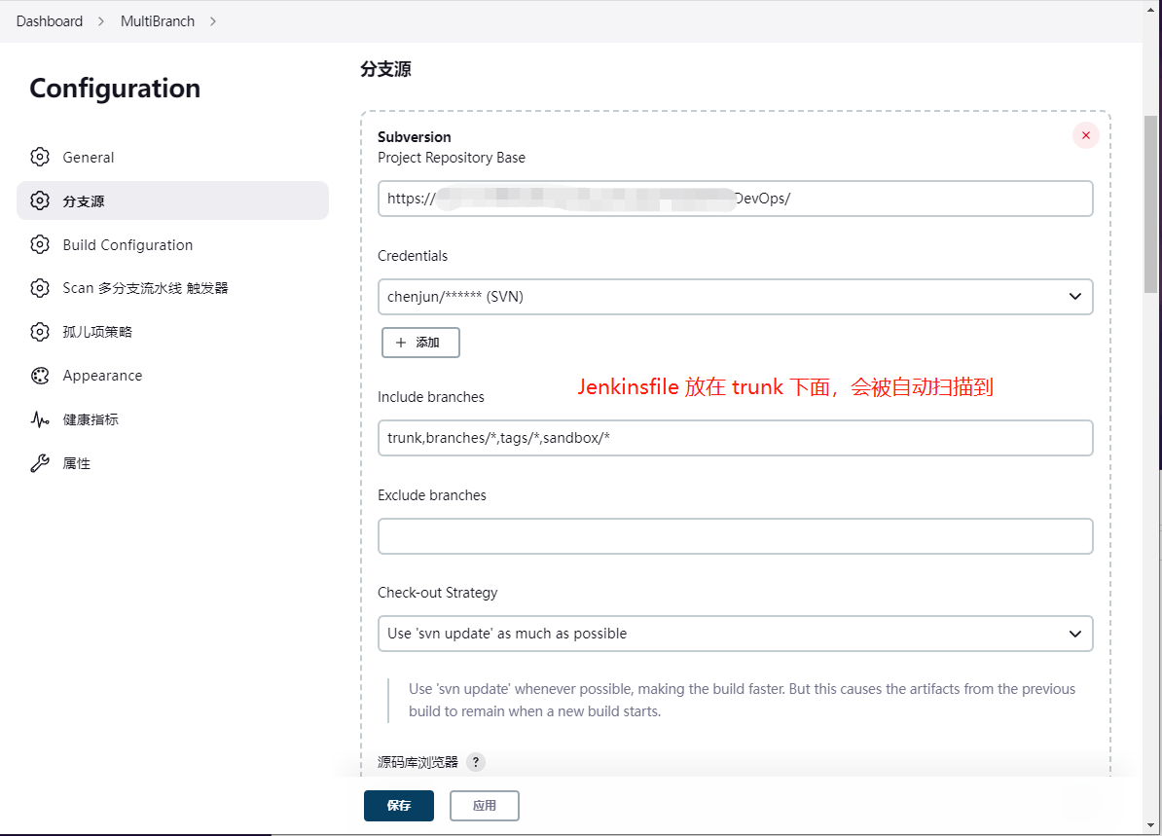Click the Build Configuration gear icon
The width and height of the screenshot is (1162, 836).
[40, 244]
